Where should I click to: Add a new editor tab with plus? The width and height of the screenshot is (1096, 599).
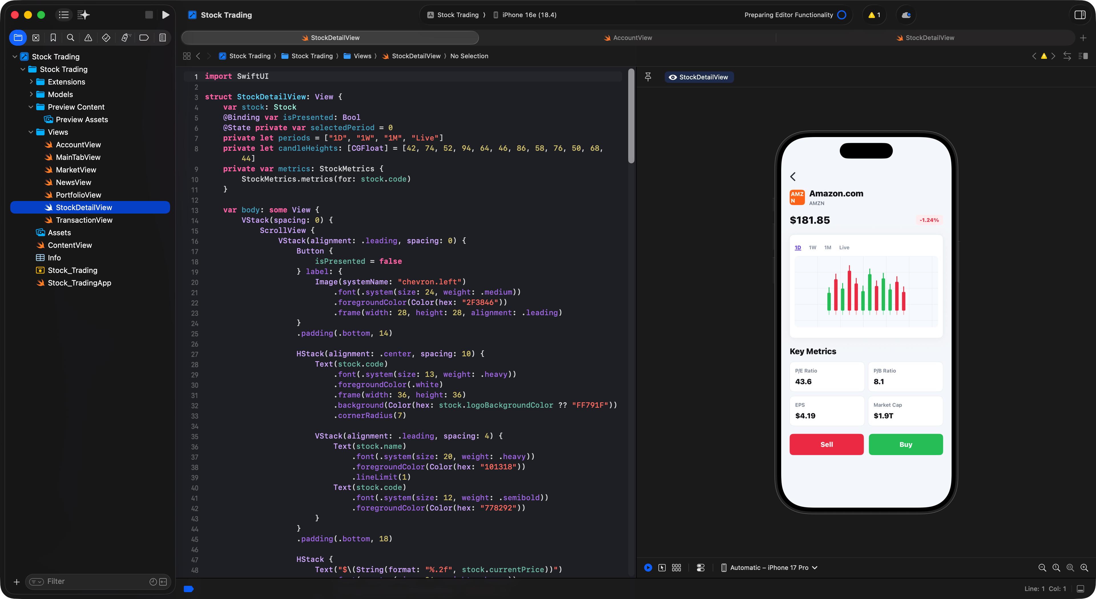tap(1083, 38)
